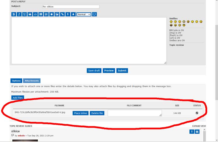The width and height of the screenshot is (218, 142).
Task: Click the post icon beside 'by mbole'
Action: (13, 135)
